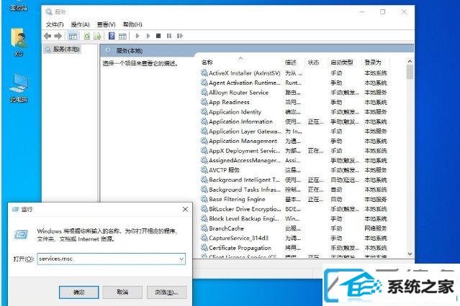
Task: Click gear icon beside App Readiness
Action: (204, 102)
